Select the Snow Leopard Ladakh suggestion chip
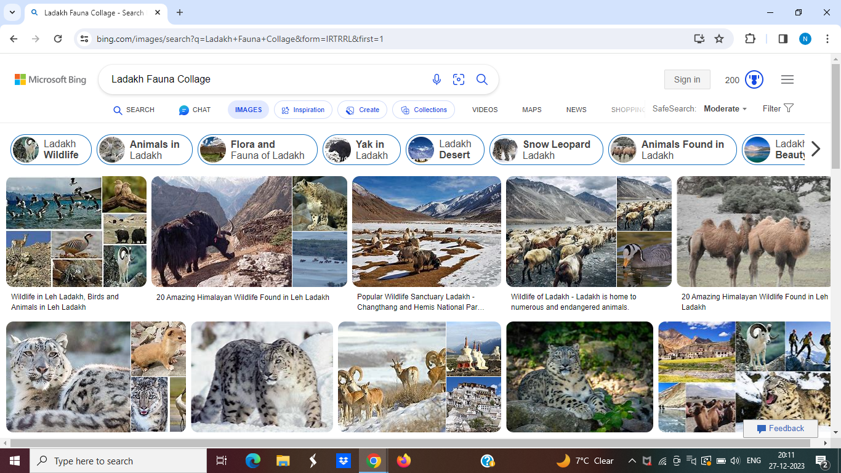The height and width of the screenshot is (473, 841). pos(546,150)
